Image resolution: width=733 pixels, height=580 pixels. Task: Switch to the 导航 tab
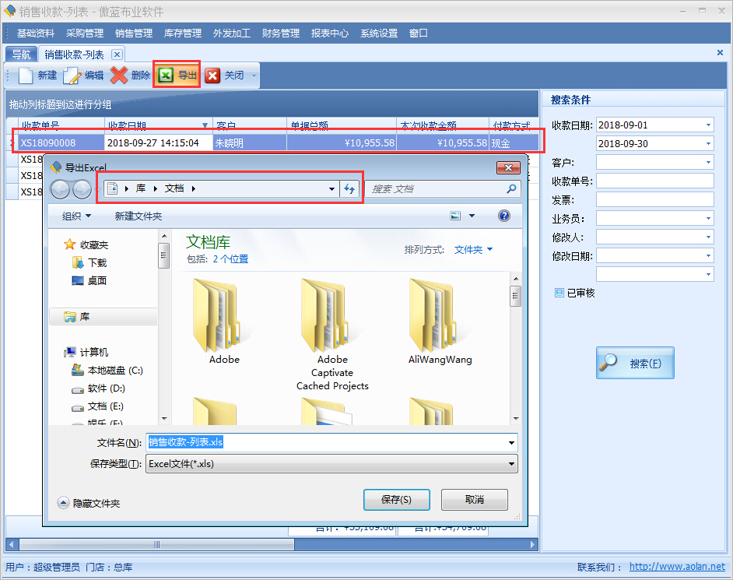click(x=21, y=54)
